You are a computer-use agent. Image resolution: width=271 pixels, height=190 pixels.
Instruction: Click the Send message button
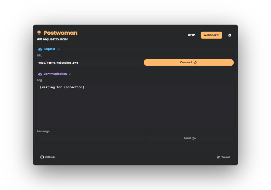click(190, 138)
